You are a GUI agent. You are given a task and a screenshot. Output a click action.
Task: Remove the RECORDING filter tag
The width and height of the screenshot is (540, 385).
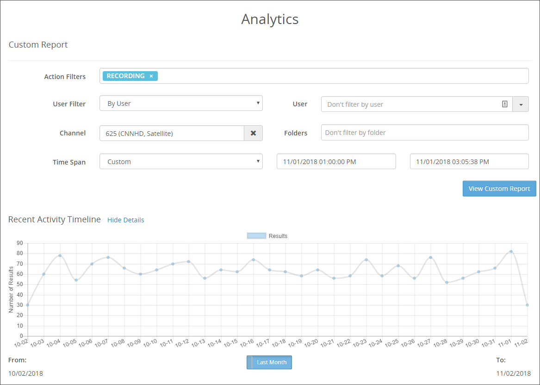(151, 76)
